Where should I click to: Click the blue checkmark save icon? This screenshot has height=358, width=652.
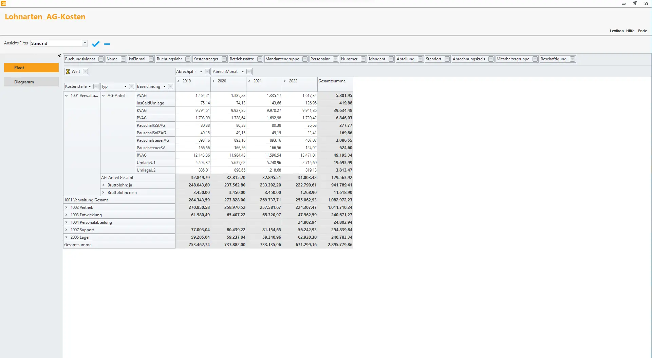(x=95, y=44)
